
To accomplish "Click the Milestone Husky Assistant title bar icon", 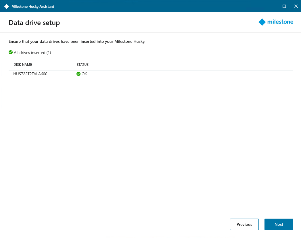I will tap(7, 7).
